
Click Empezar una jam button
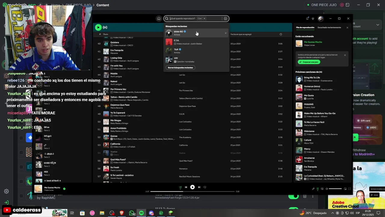point(309,62)
